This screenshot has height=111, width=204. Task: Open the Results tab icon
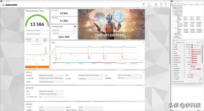pyautogui.click(x=161, y=5)
